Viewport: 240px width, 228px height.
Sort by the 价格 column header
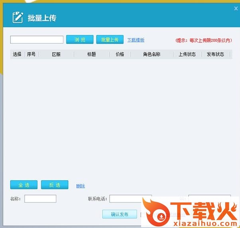point(120,54)
